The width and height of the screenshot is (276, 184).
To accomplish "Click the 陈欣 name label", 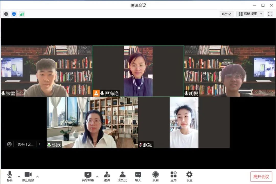I will 56,145.
